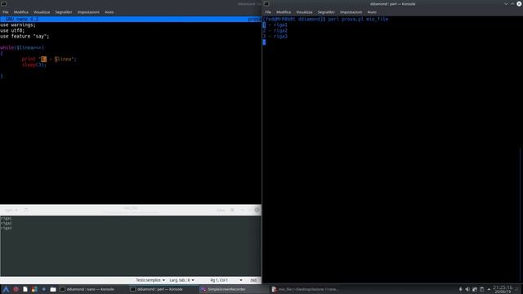Click network icon in system tray
Image resolution: width=523 pixels, height=294 pixels.
(x=475, y=289)
